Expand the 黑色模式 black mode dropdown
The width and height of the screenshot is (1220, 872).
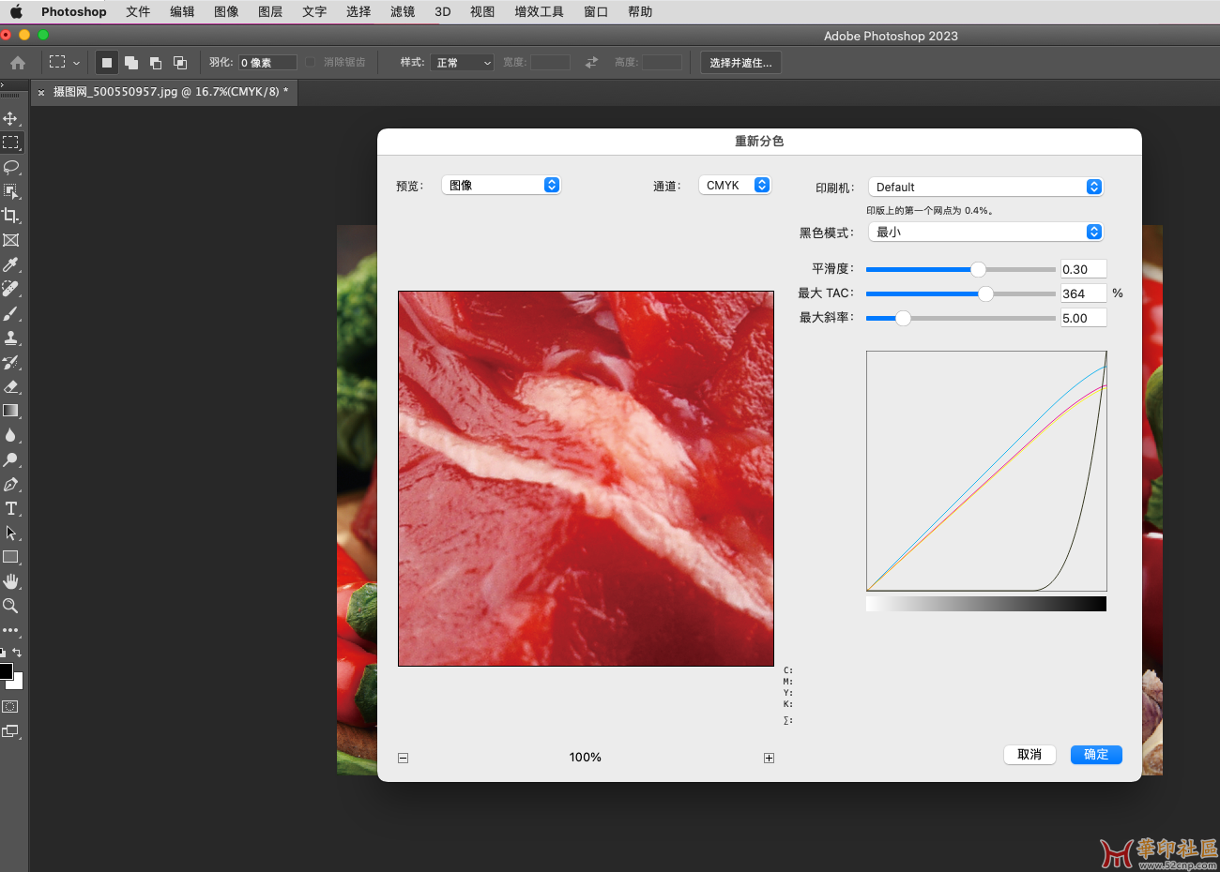pyautogui.click(x=984, y=233)
